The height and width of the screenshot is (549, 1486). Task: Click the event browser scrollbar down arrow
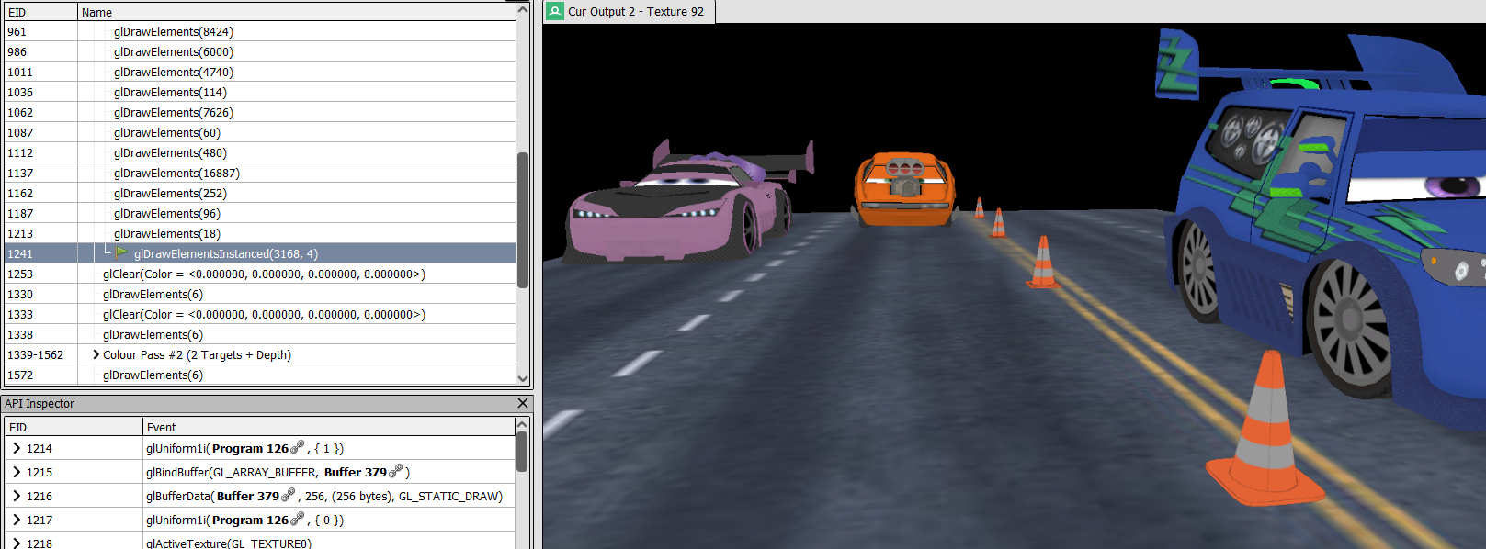523,378
